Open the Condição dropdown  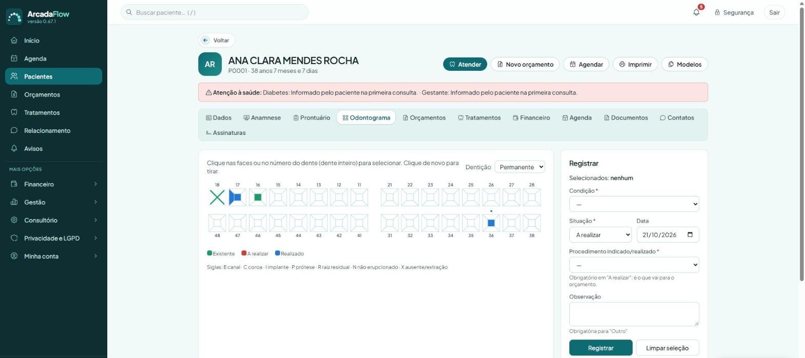point(634,204)
